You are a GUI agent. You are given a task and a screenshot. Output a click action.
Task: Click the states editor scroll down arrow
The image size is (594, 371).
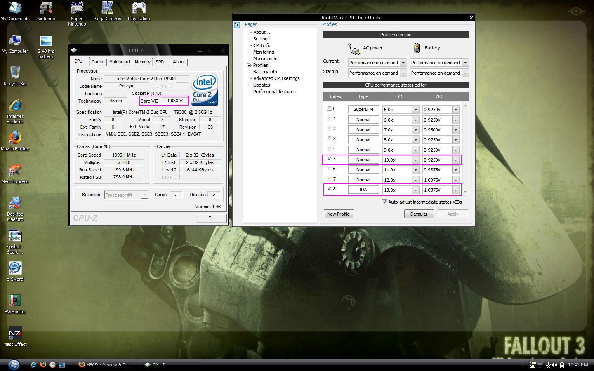465,192
